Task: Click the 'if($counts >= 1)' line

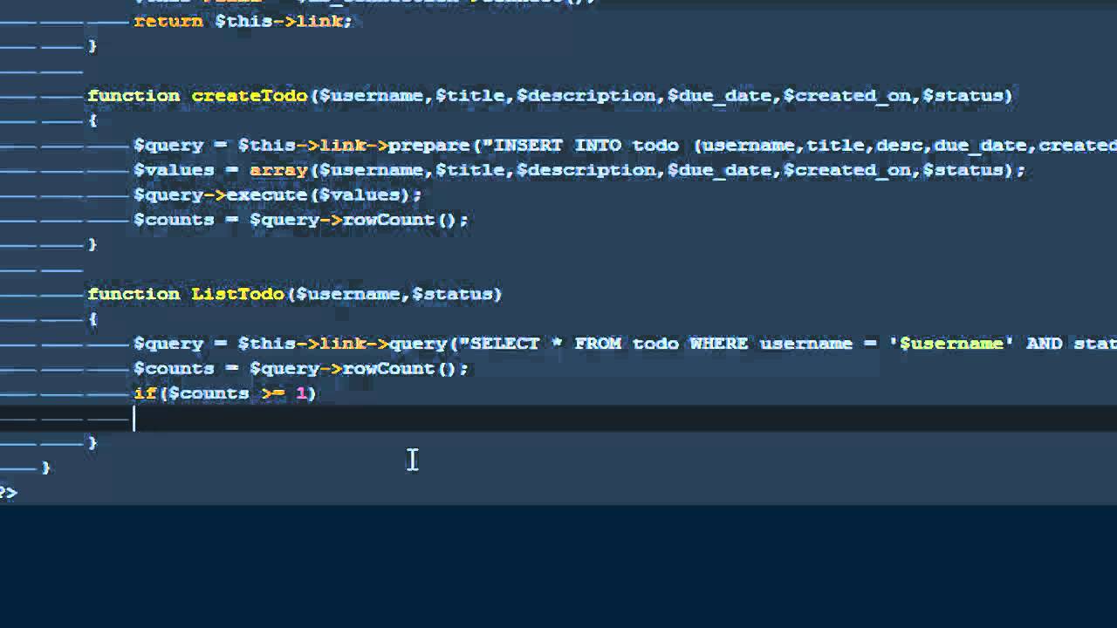Action: [225, 393]
